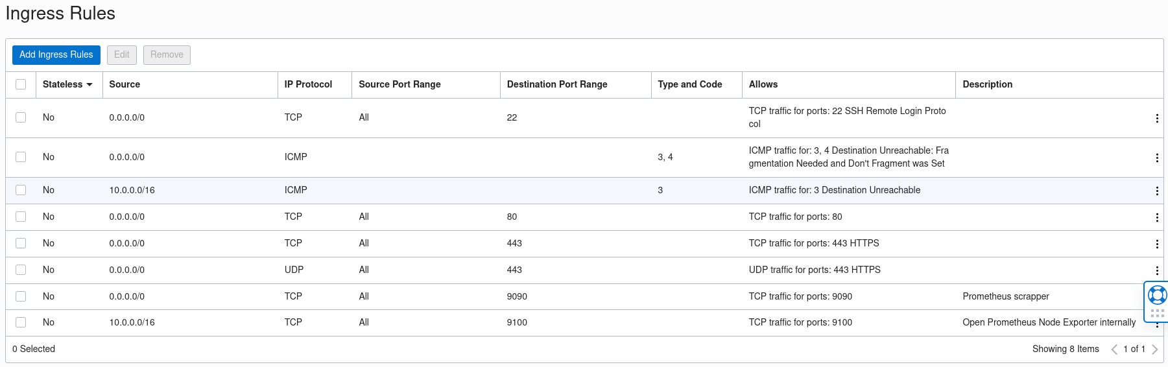Click the Remove button
1168x367 pixels.
coord(167,54)
